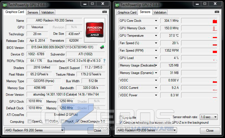Viewport: 225px width, 138px height.
Task: Click the Fan Speed (RPM) history graph
Action: [x=199, y=51]
